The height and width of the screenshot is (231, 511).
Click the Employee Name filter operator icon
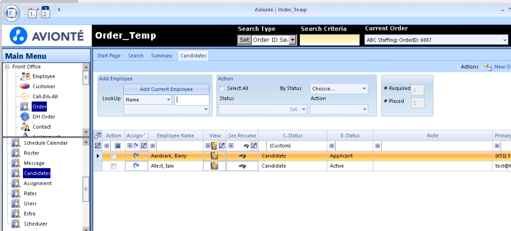[x=152, y=146]
